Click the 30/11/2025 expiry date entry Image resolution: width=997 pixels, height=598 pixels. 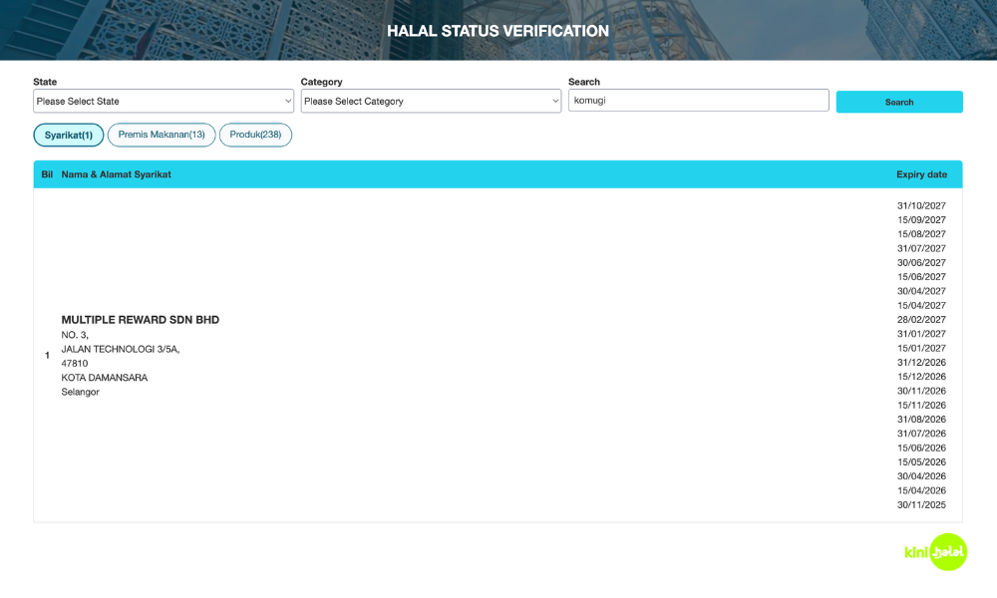[921, 505]
